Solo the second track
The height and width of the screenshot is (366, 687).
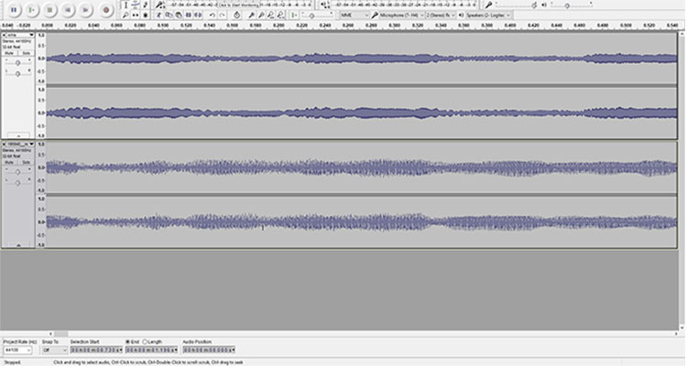tap(26, 162)
